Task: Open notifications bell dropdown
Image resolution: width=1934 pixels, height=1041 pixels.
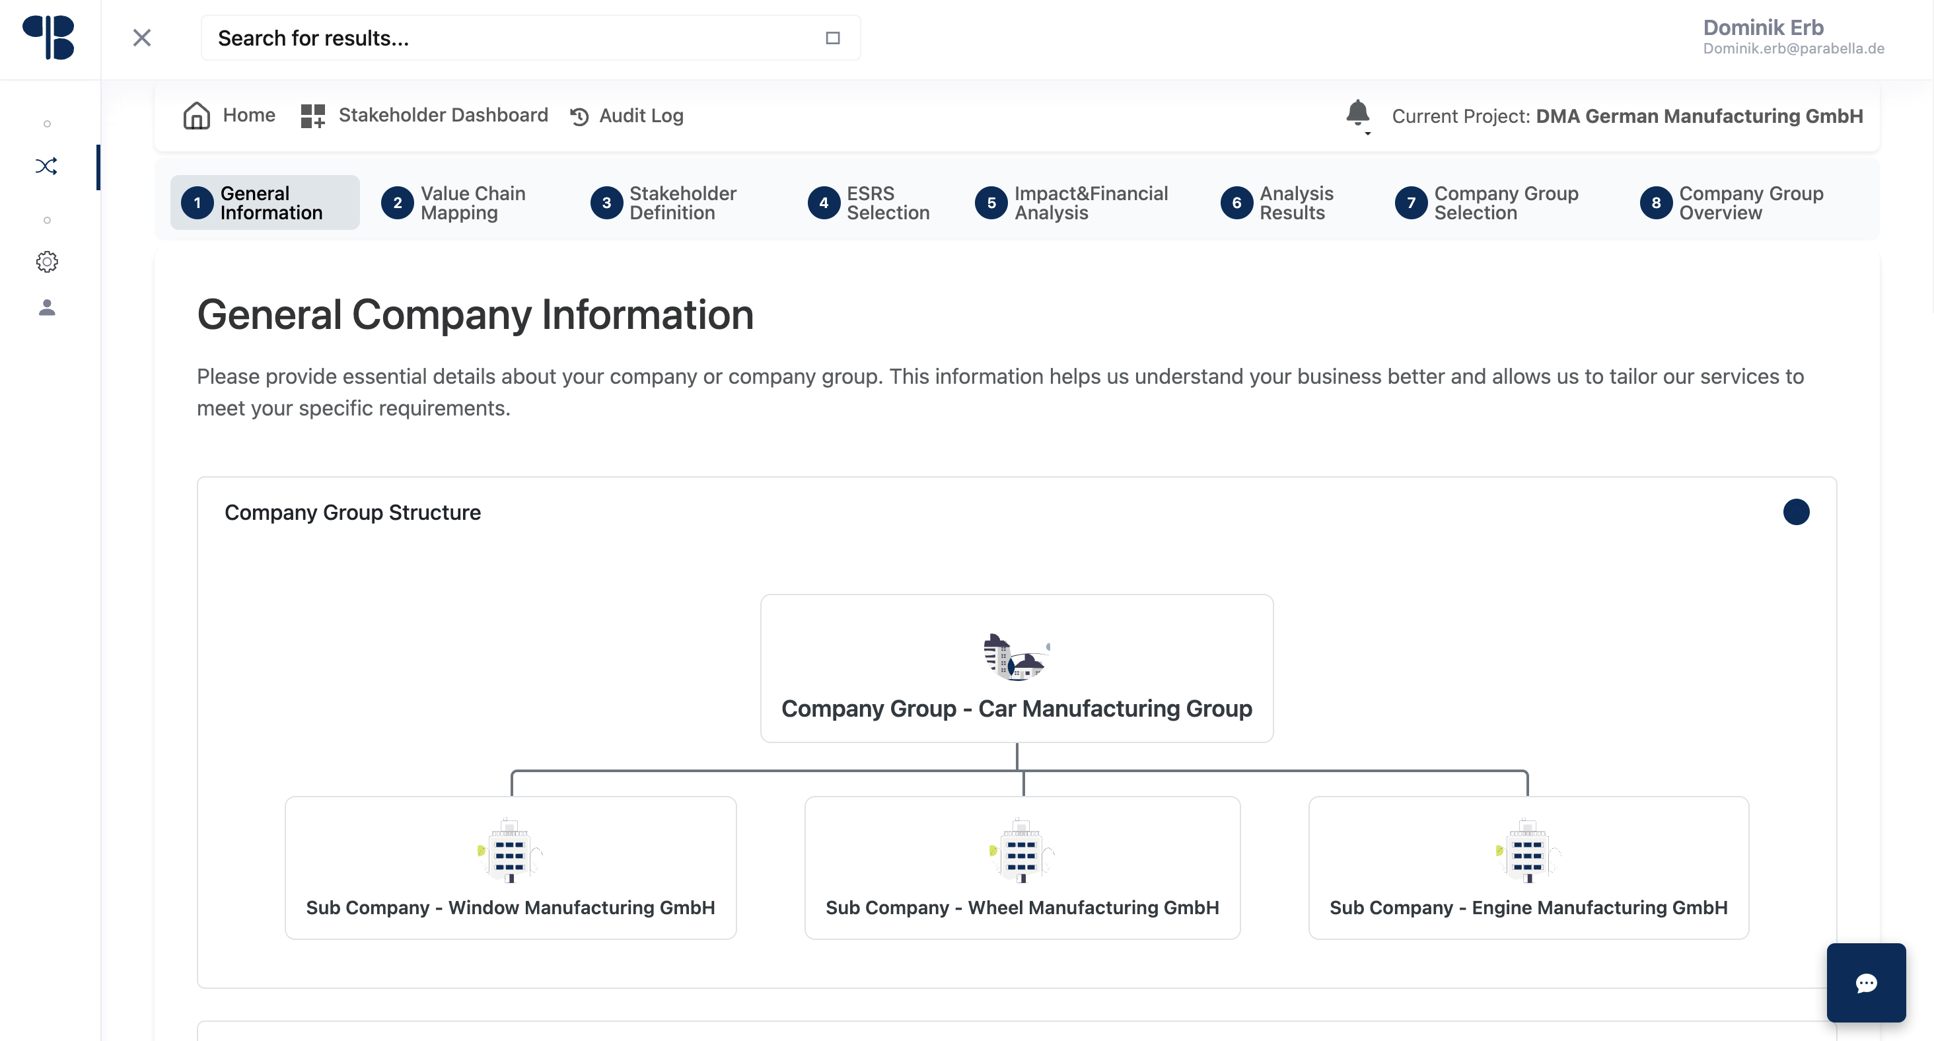Action: [x=1358, y=115]
